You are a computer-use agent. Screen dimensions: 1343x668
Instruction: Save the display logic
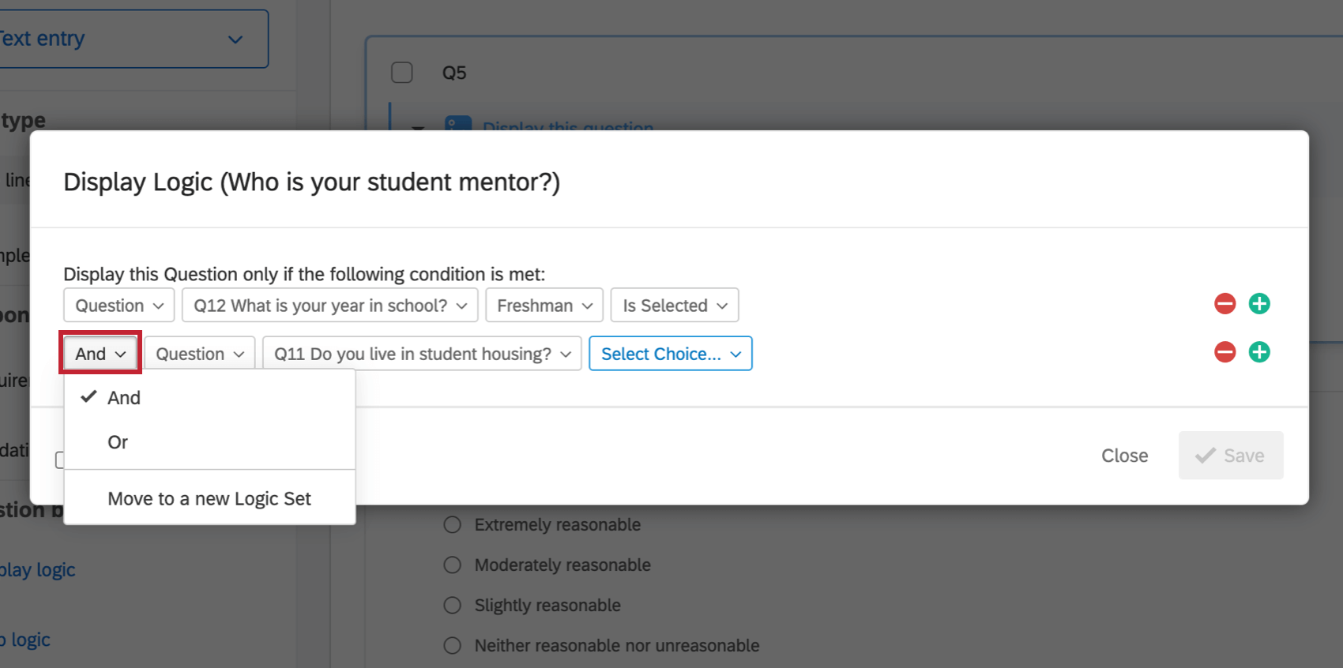(1230, 456)
